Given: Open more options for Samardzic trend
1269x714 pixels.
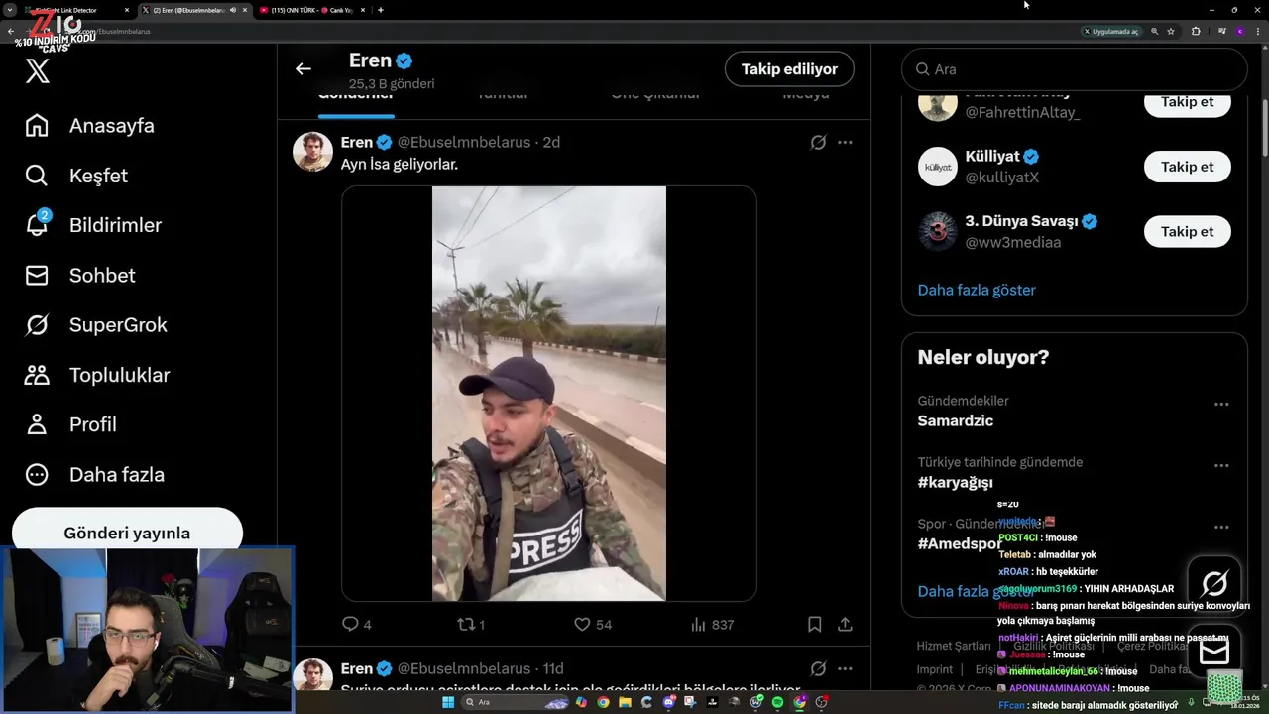Looking at the screenshot, I should point(1221,404).
